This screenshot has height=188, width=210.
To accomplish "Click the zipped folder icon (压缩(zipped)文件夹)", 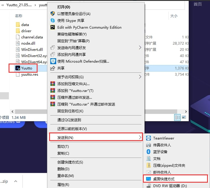I will 148,165.
